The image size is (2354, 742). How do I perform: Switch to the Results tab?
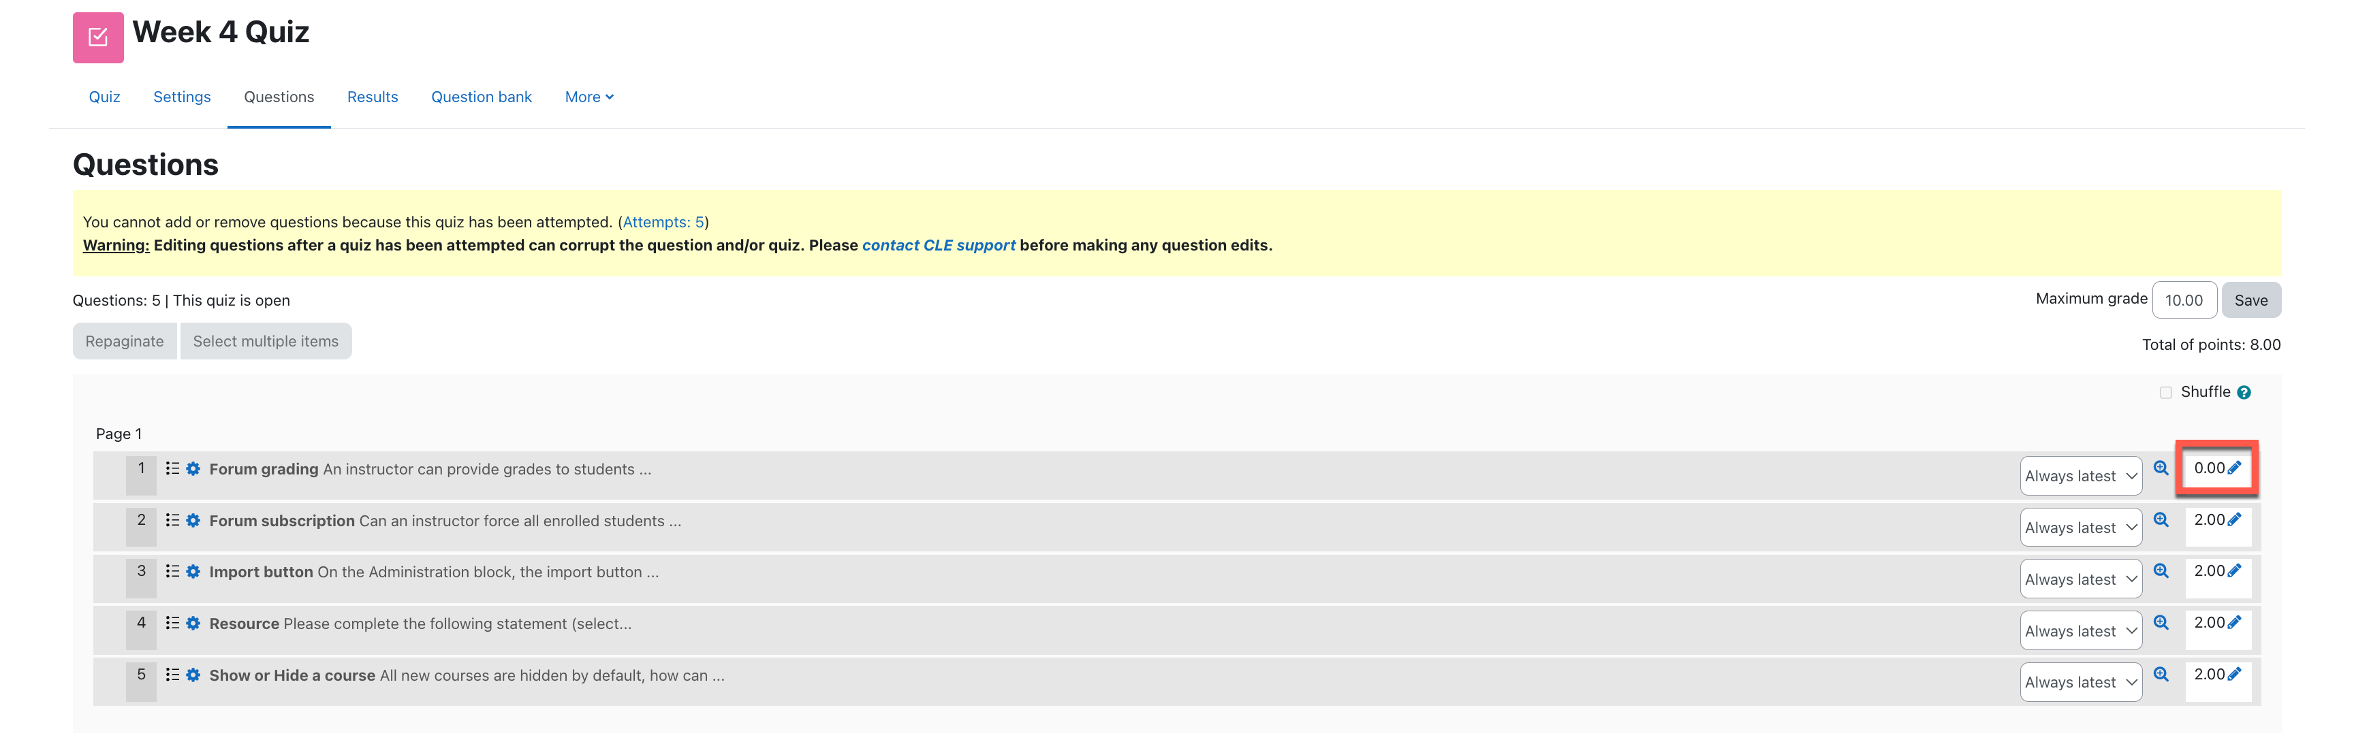tap(372, 97)
